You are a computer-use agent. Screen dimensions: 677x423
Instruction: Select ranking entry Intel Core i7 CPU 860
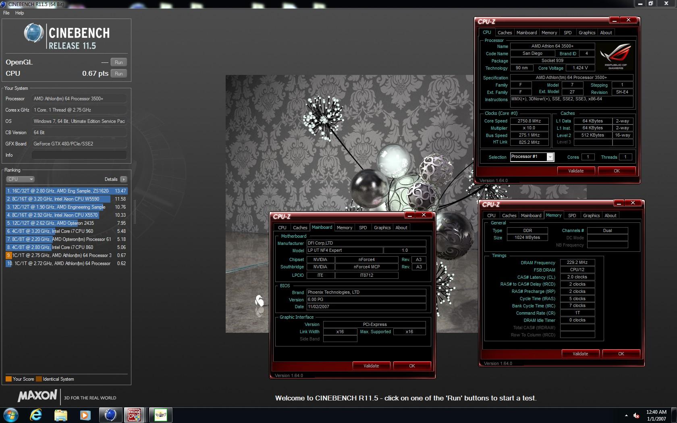click(66, 247)
